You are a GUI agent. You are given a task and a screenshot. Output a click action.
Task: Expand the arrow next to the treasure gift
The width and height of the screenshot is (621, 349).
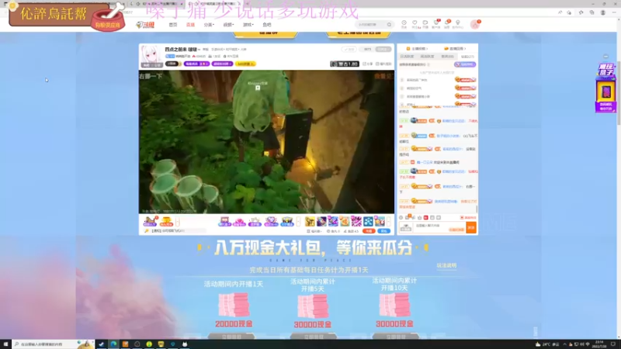click(178, 222)
